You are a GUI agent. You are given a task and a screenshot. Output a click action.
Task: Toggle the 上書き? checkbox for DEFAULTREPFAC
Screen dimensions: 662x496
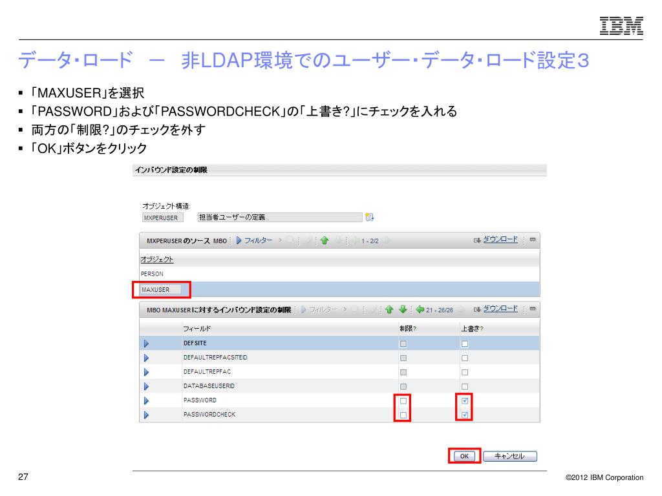pyautogui.click(x=465, y=373)
